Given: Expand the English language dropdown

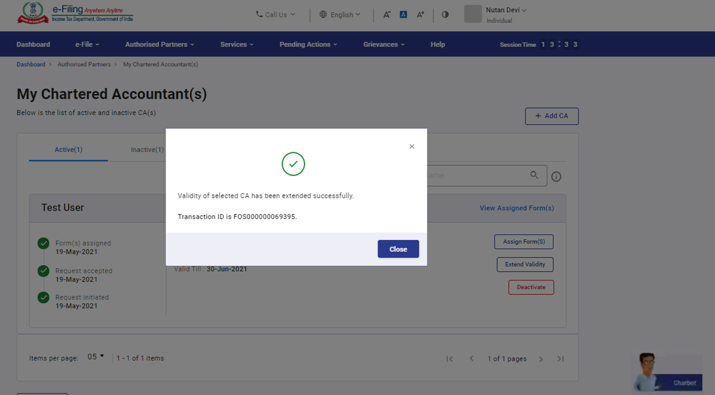Looking at the screenshot, I should 340,15.
